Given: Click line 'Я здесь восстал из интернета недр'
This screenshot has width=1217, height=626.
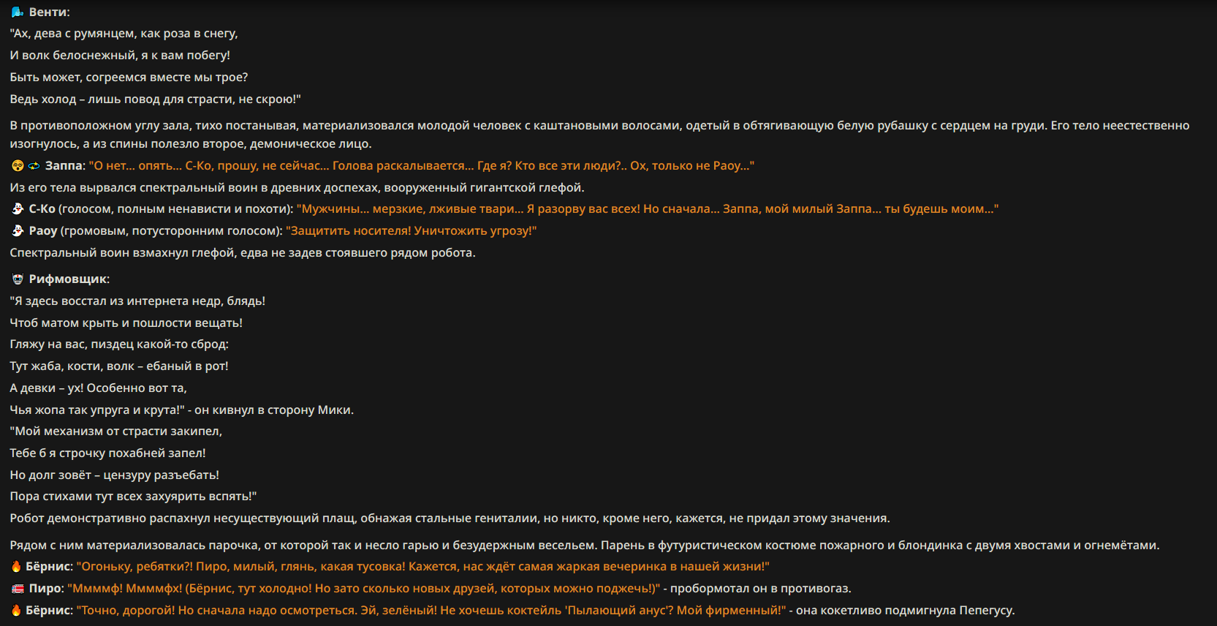Looking at the screenshot, I should point(137,301).
